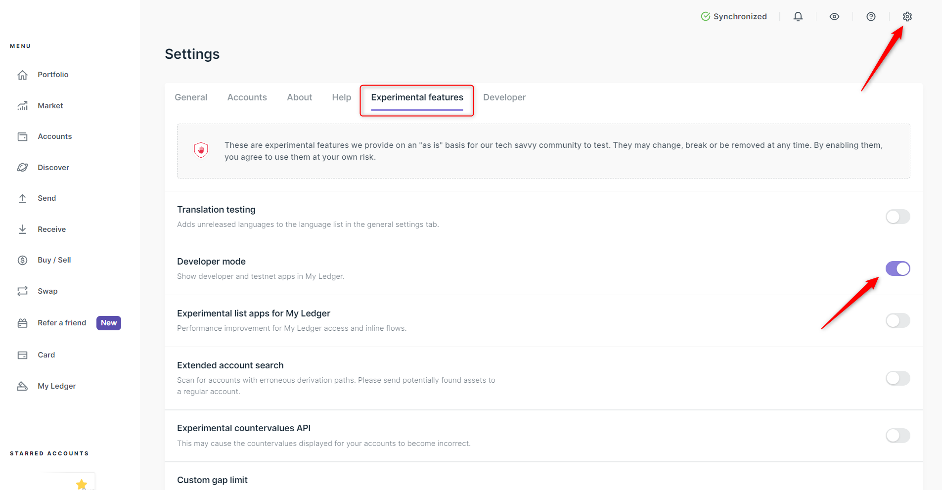Click the Experimental countervalues API title
942x490 pixels.
point(244,428)
